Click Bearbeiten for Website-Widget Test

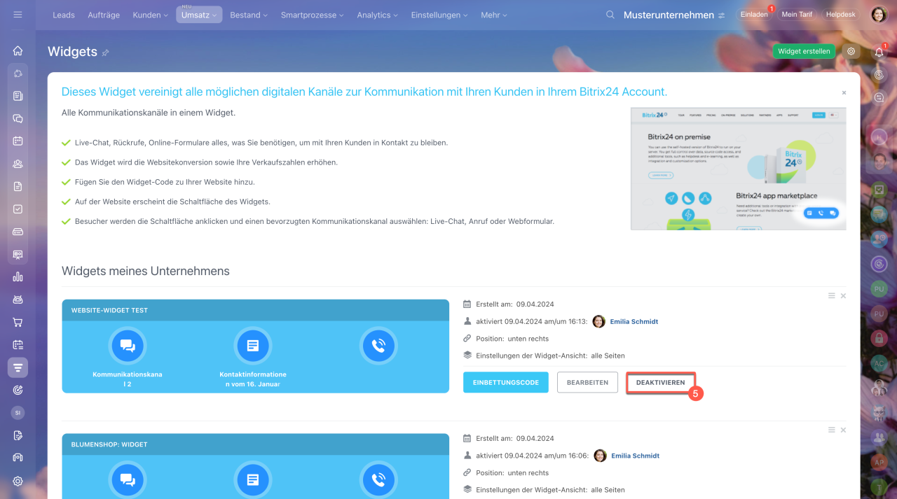(x=587, y=382)
